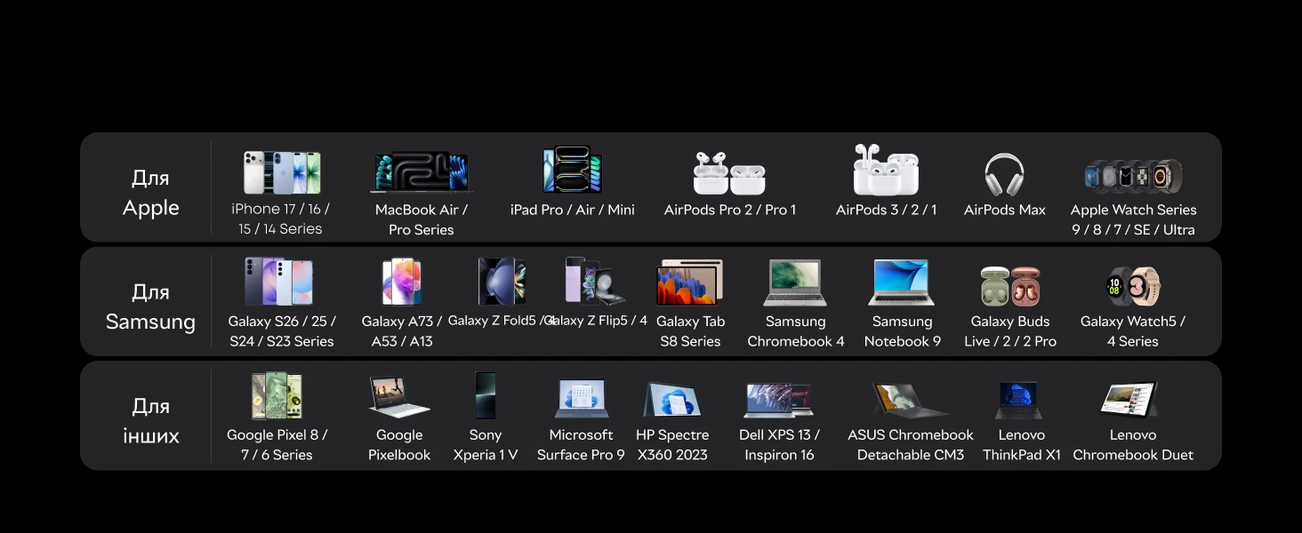This screenshot has height=533, width=1302.
Task: Click the 'Lenovo Chromebook Duet' text label
Action: click(x=1133, y=445)
